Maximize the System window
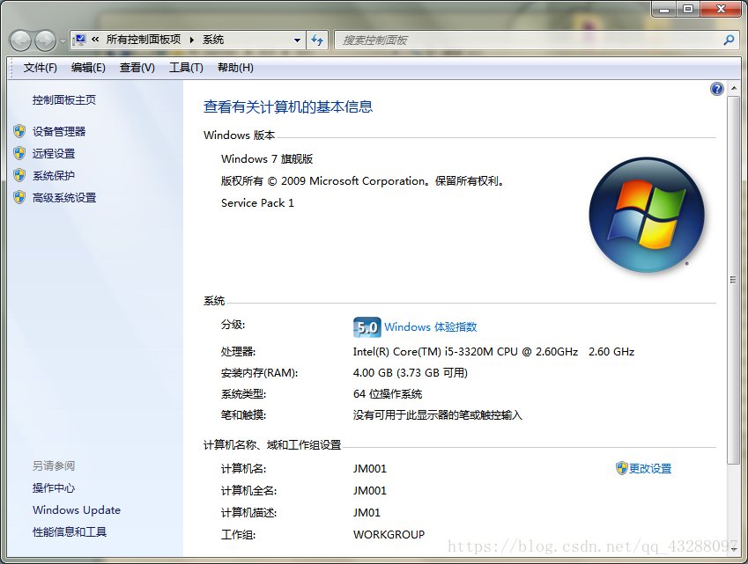This screenshot has height=564, width=748. click(688, 9)
